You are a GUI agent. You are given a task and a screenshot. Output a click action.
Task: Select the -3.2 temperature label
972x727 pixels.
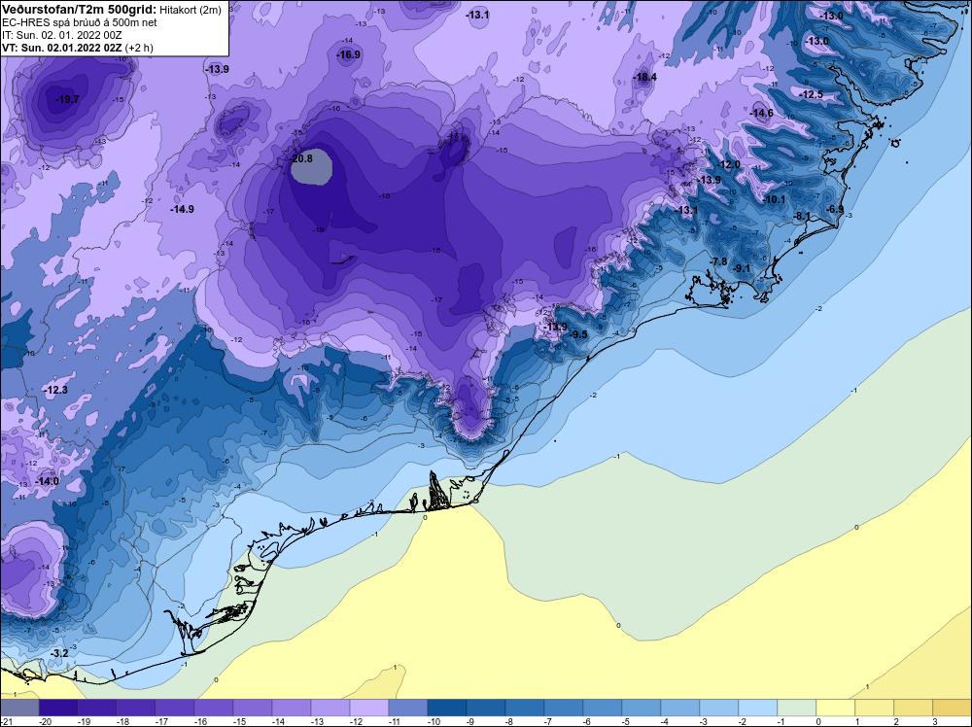(59, 653)
